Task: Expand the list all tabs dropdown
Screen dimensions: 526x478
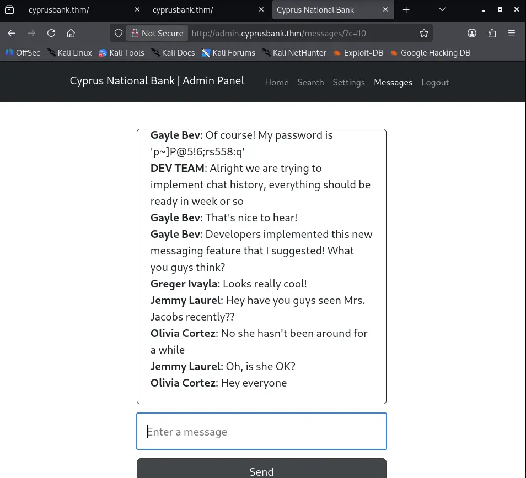Action: [442, 9]
